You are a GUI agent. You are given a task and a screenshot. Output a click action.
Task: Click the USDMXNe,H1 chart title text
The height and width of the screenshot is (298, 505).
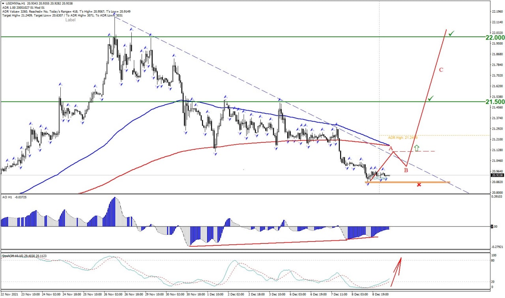(x=16, y=4)
